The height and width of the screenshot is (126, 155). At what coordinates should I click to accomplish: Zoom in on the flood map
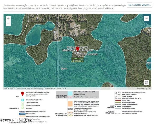pos(8,18)
